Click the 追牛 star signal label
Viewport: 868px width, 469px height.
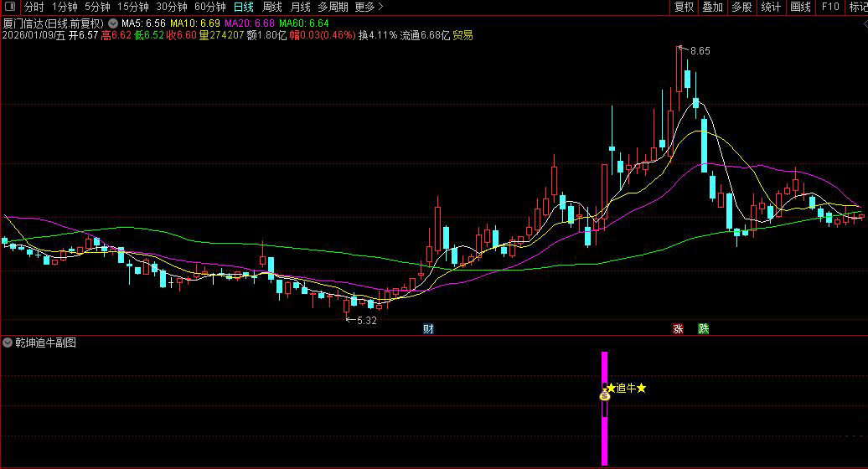[x=626, y=389]
